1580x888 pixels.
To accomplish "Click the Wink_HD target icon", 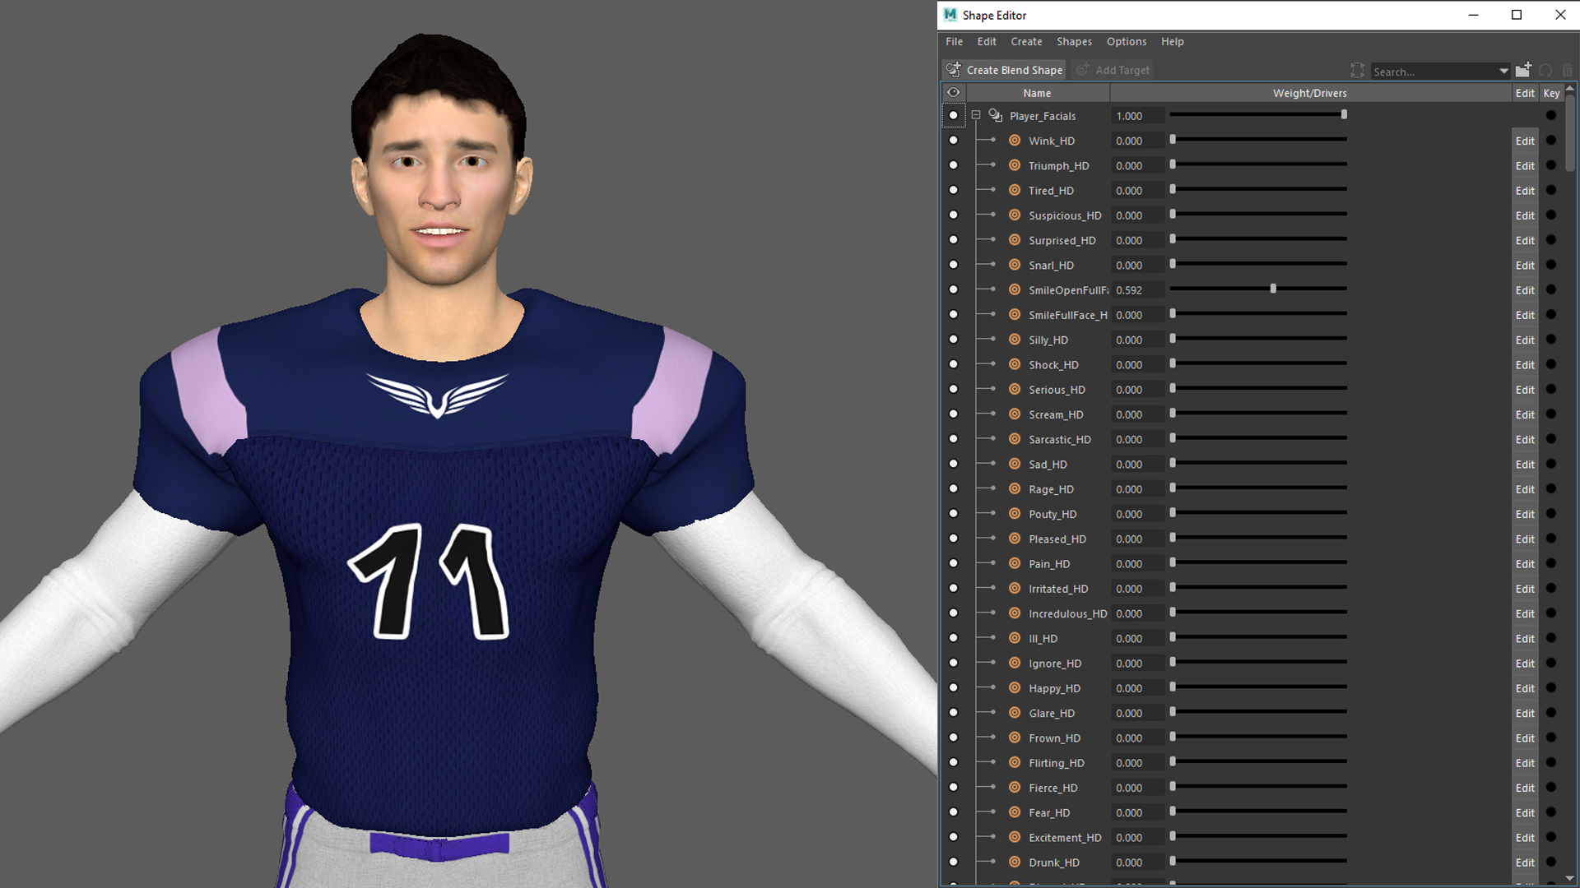I will 1014,141.
